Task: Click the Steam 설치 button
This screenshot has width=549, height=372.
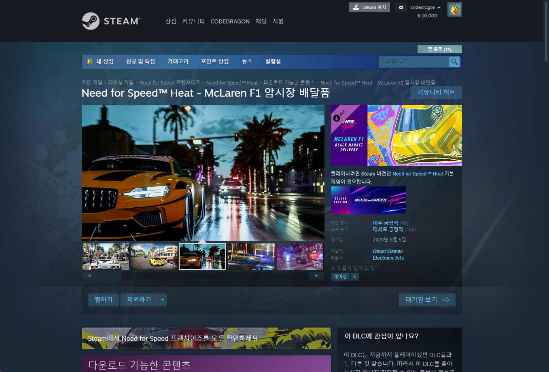Action: 369,7
